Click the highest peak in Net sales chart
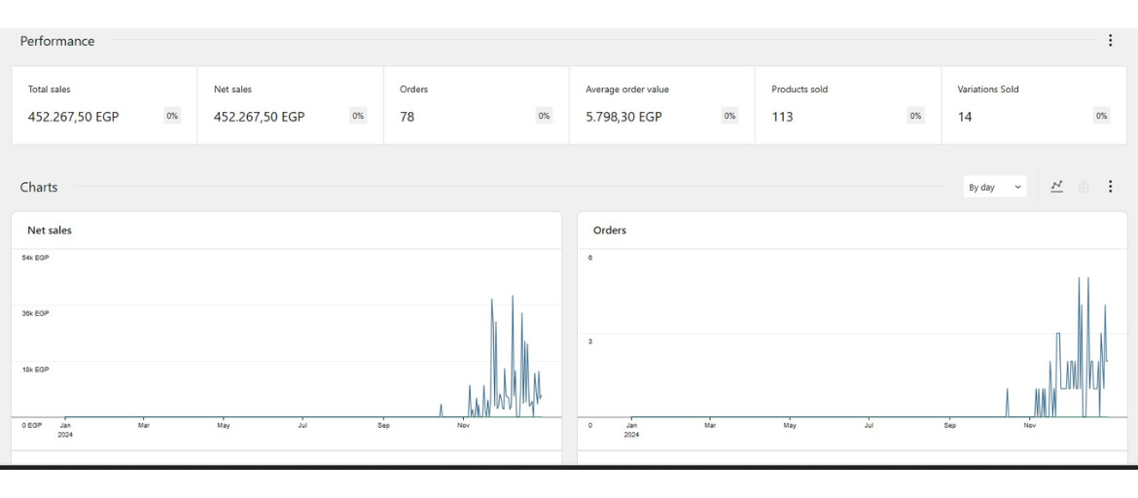Screen dimensions: 1138x498 click(x=513, y=297)
